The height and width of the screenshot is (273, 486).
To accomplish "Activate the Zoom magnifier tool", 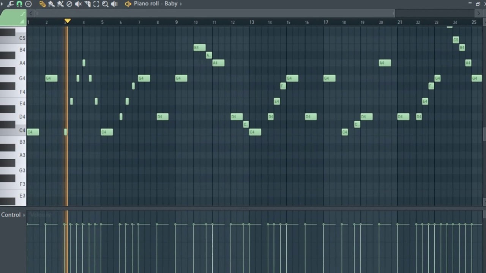I will coord(105,4).
